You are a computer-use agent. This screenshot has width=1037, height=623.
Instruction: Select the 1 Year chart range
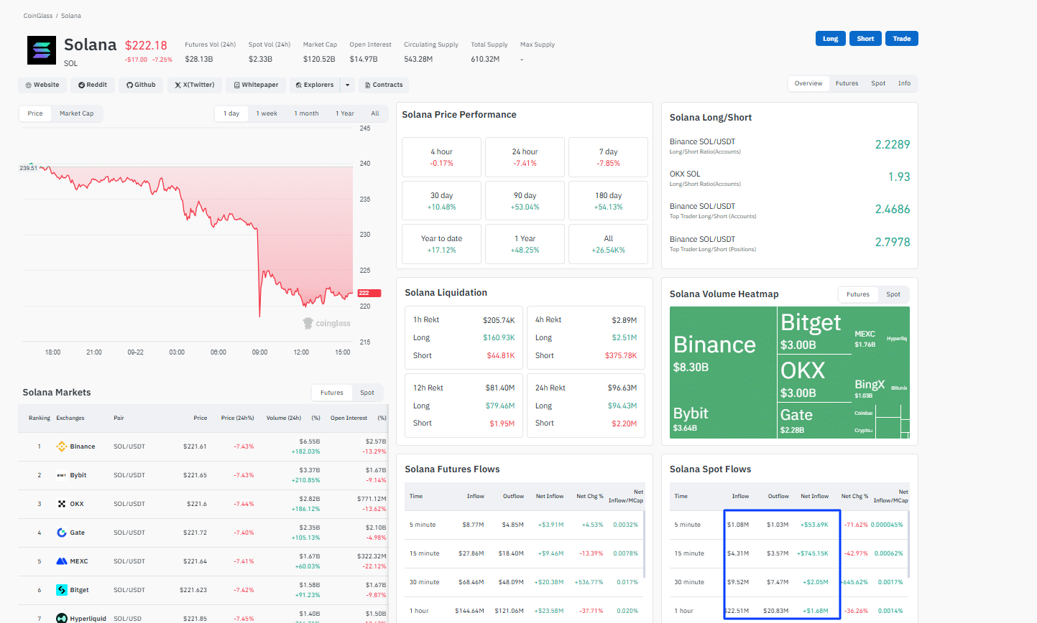pos(345,113)
